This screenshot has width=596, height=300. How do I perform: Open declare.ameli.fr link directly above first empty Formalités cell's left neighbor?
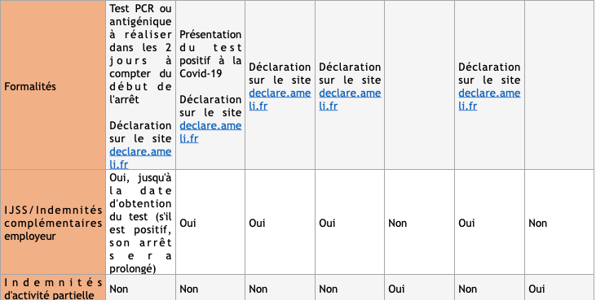click(x=350, y=99)
